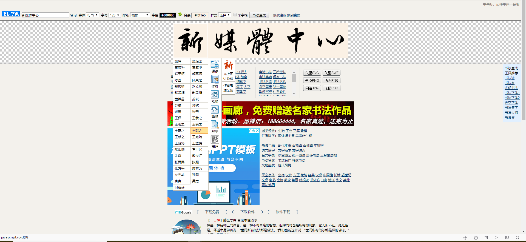Click the 下载免费 ad button

(x=212, y=212)
